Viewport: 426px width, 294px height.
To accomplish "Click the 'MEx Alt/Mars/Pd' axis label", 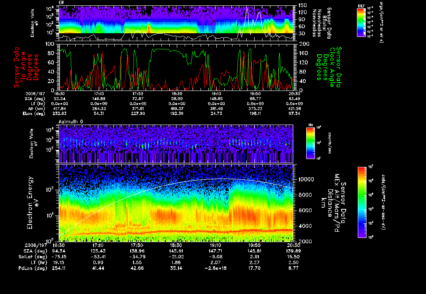I will pyautogui.click(x=337, y=203).
